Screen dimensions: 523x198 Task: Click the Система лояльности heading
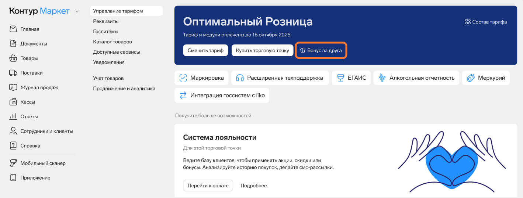click(220, 137)
